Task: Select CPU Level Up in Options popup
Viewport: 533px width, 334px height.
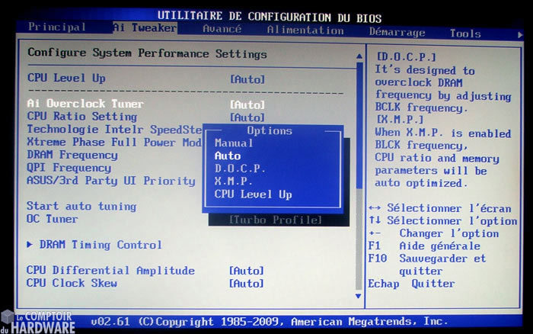Action: (x=254, y=194)
